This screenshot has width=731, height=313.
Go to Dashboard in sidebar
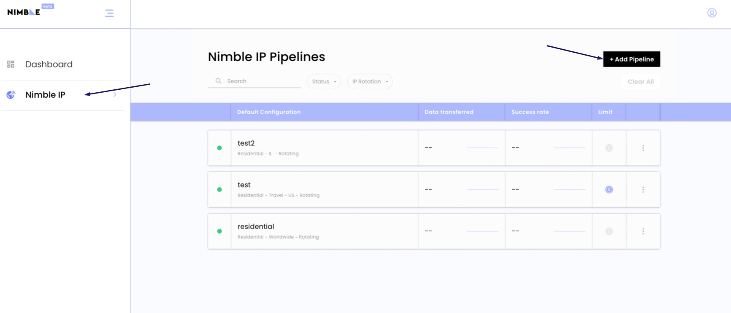pos(49,64)
